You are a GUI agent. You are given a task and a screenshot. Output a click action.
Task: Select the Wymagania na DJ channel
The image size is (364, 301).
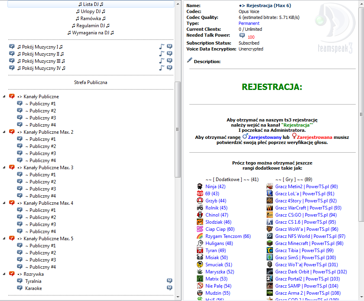coord(91,33)
